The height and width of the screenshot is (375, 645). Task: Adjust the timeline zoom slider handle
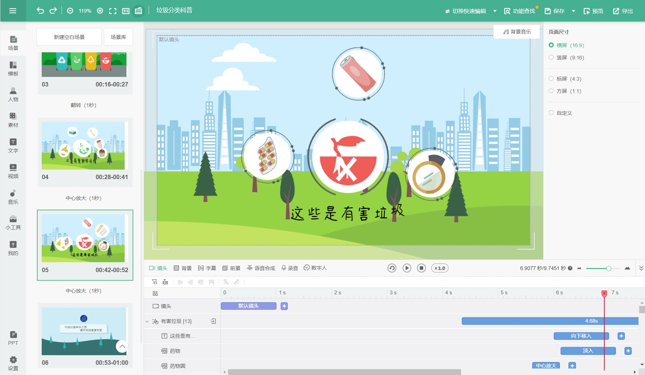tap(609, 268)
